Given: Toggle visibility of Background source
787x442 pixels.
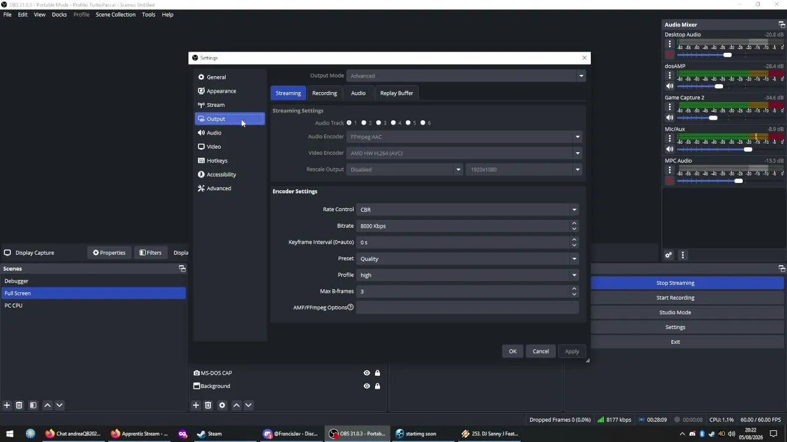Looking at the screenshot, I should pyautogui.click(x=366, y=386).
